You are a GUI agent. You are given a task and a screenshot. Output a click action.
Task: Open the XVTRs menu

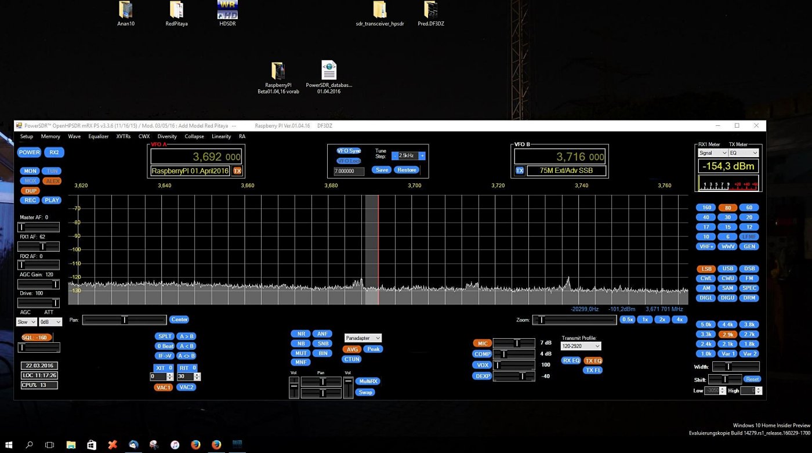124,137
